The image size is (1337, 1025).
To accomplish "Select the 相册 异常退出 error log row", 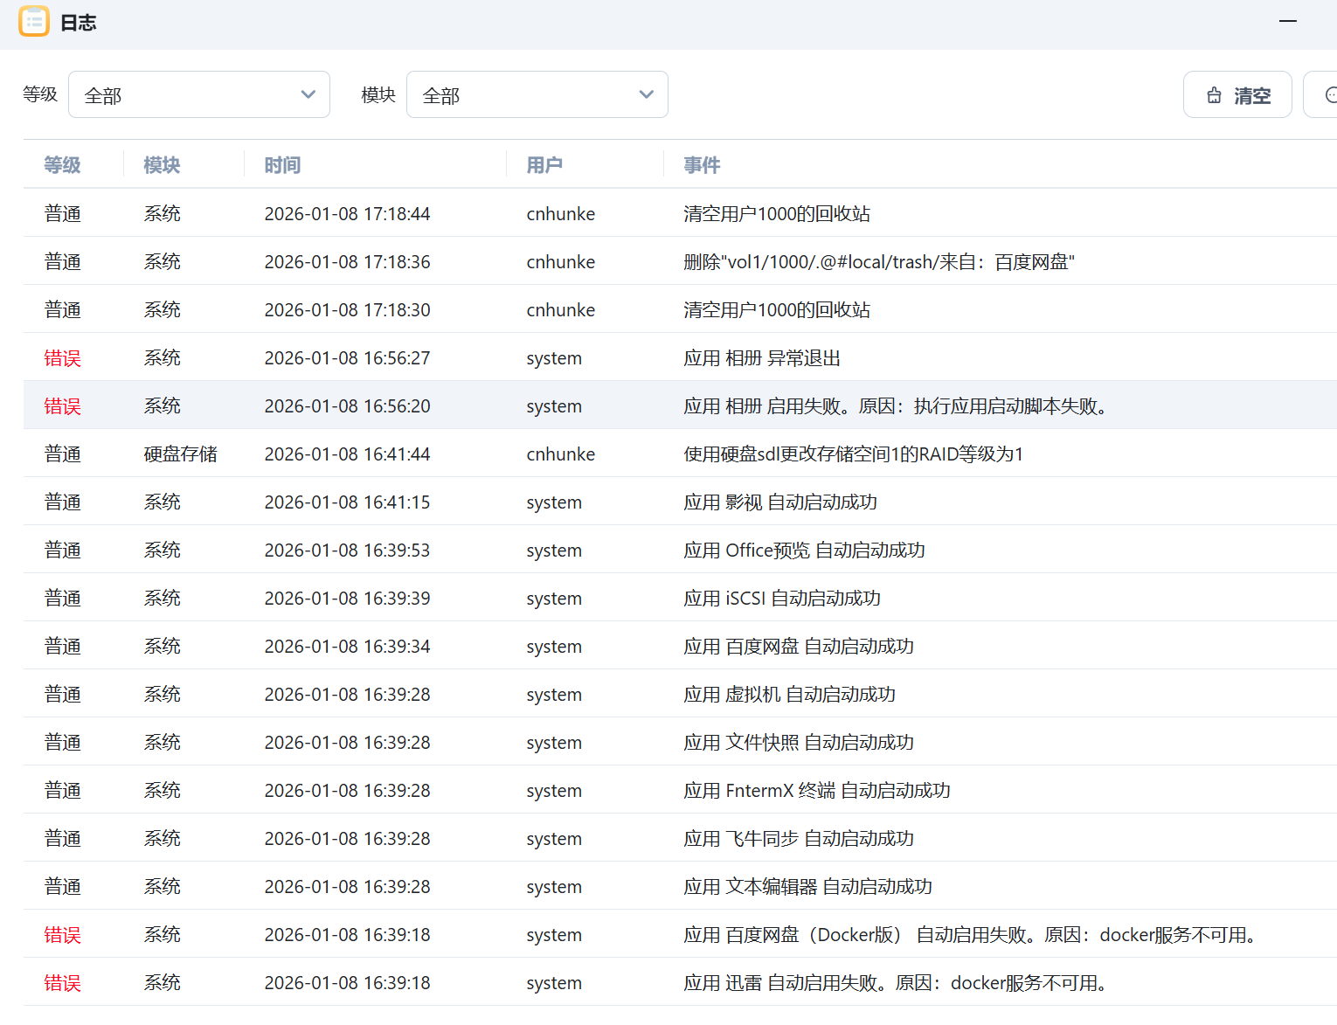I will (x=761, y=358).
